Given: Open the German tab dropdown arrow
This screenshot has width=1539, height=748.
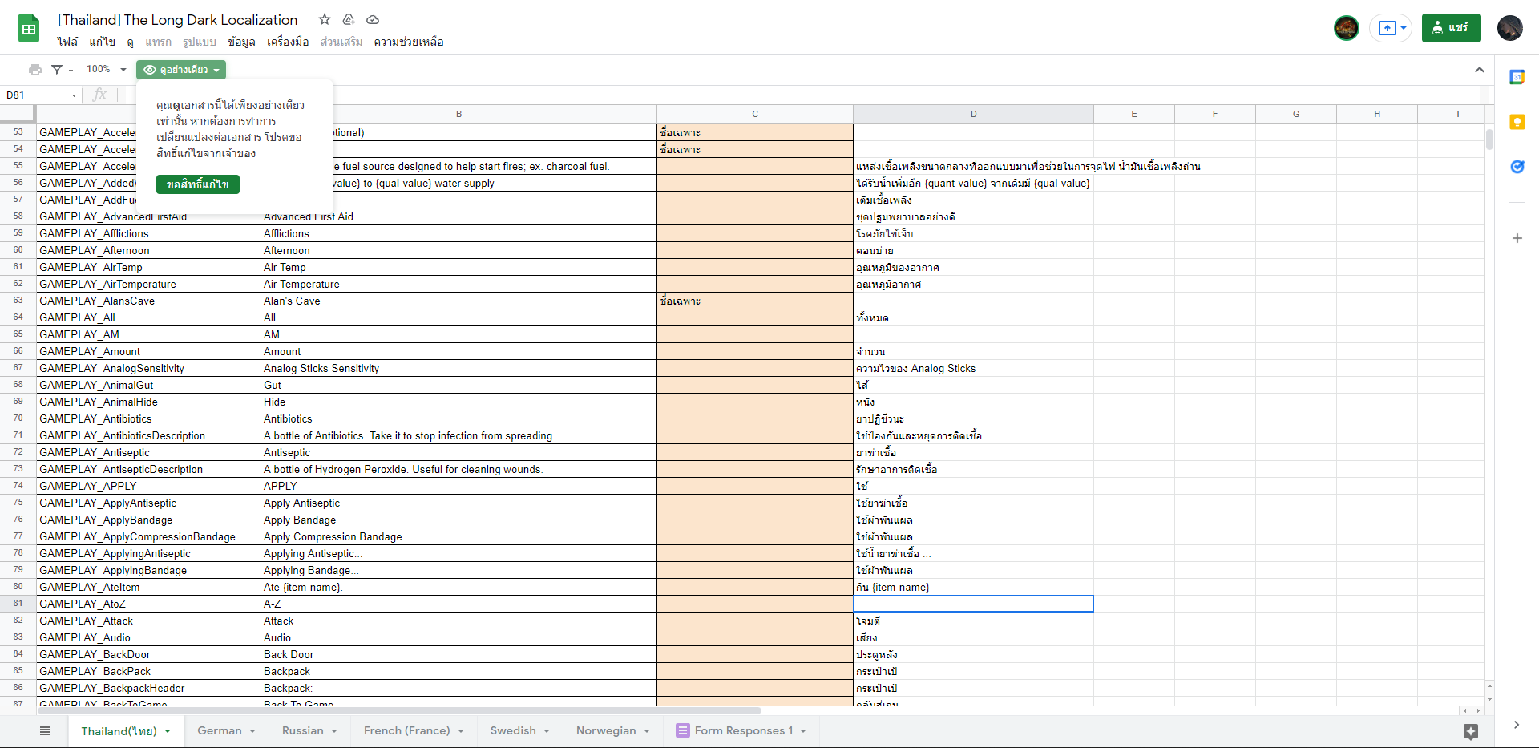Looking at the screenshot, I should click(x=252, y=731).
